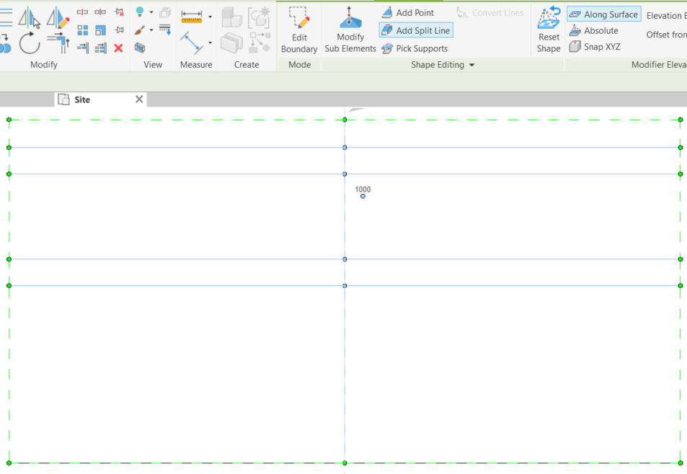The width and height of the screenshot is (687, 474).
Task: Switch to the Site view tab
Action: [82, 100]
